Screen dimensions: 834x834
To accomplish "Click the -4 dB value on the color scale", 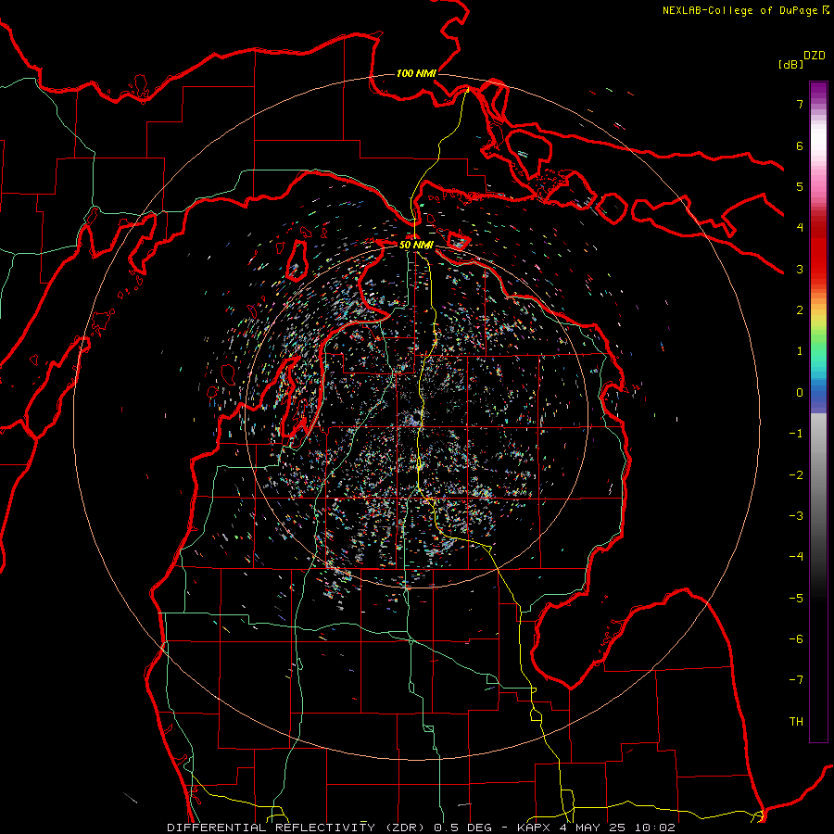I will click(796, 557).
